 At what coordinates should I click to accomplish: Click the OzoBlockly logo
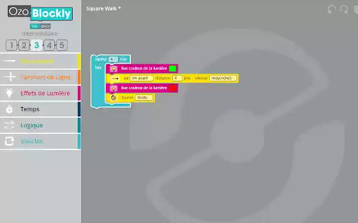point(40,13)
